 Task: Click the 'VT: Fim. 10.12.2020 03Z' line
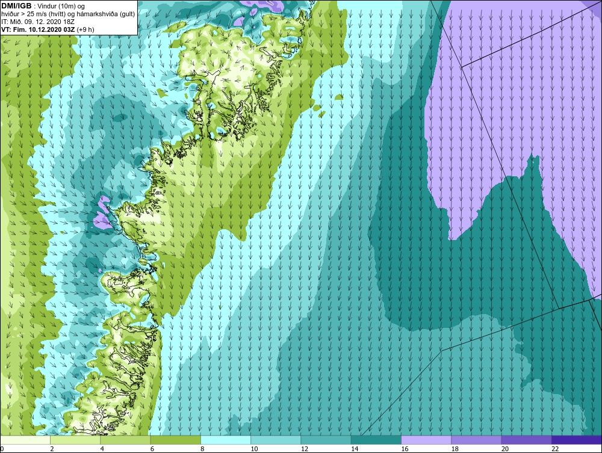click(39, 29)
